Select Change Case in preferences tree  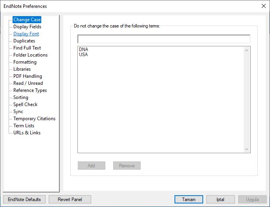pos(27,20)
